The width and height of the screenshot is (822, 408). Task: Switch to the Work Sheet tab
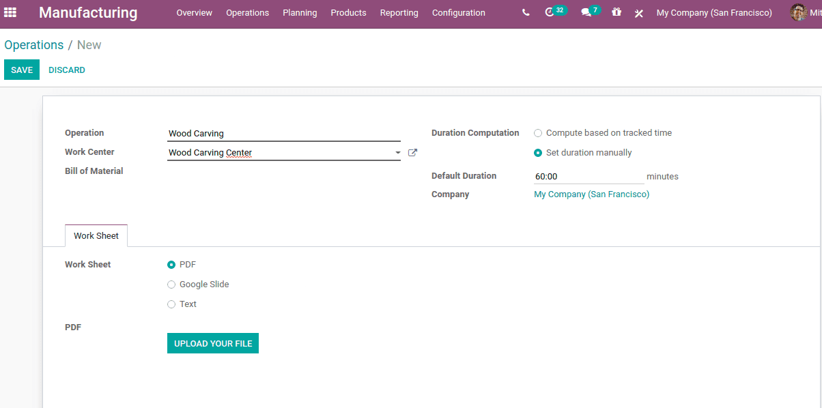coord(96,235)
